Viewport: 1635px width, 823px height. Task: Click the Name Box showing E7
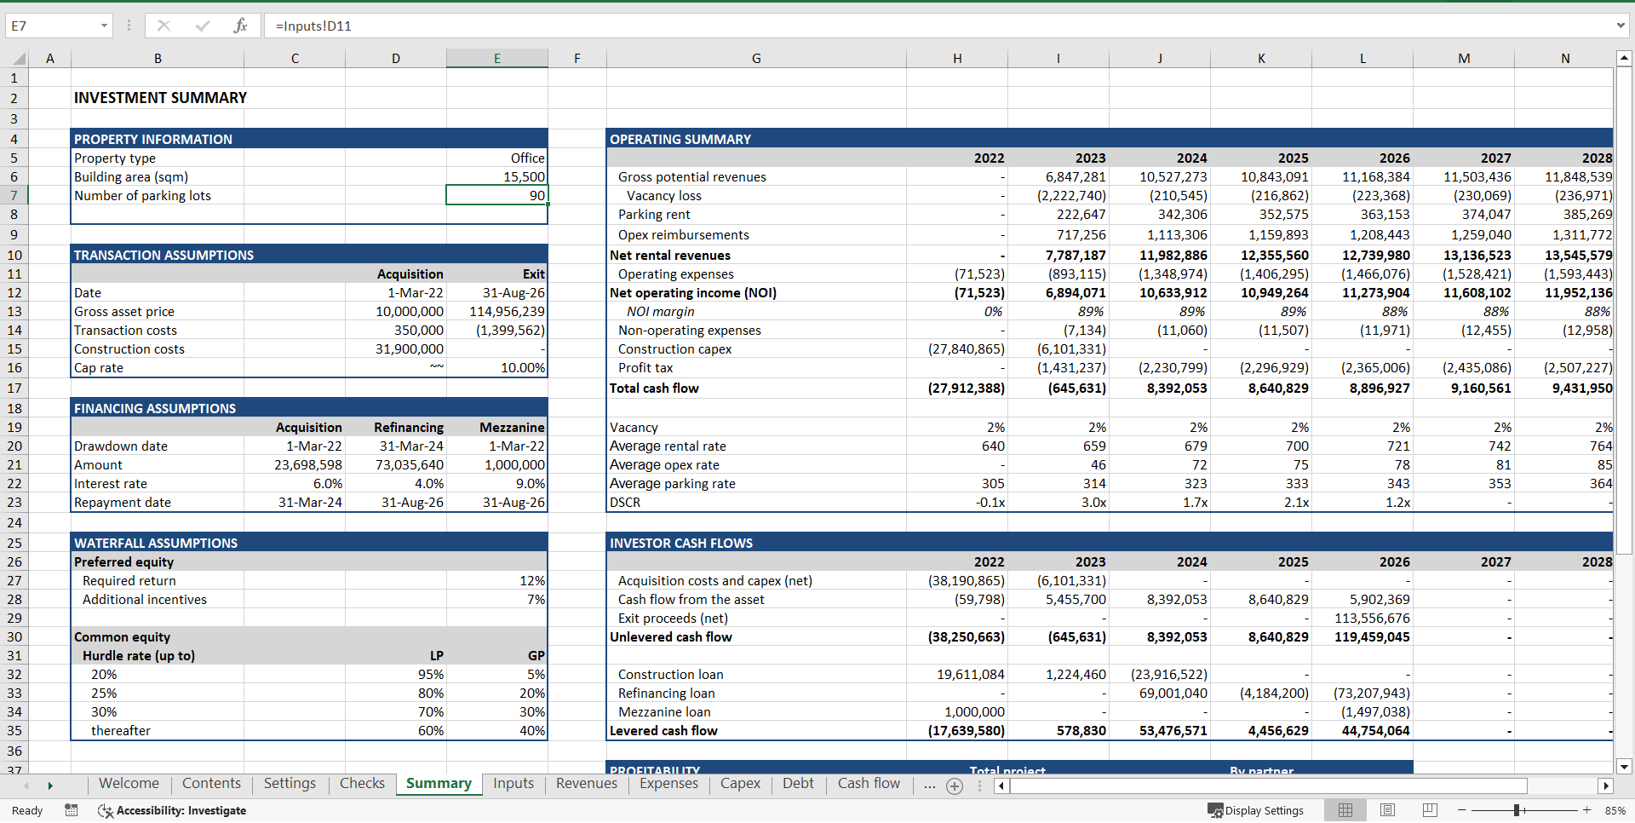click(x=51, y=26)
